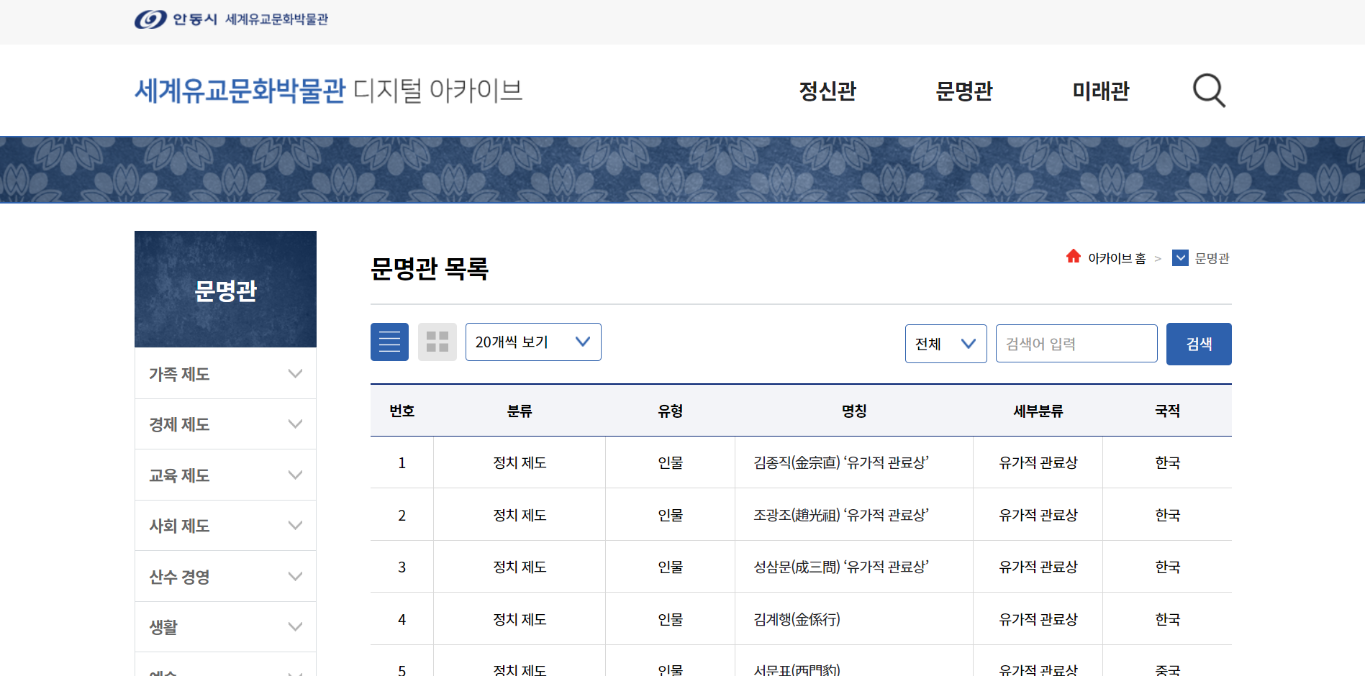Open the 김종직(金宗直) entry
1365x676 pixels.
coord(840,462)
